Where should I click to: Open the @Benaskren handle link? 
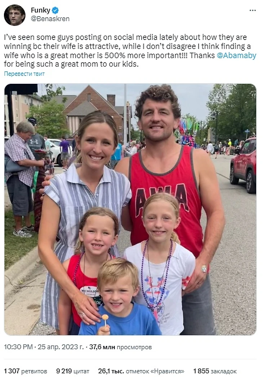coord(50,19)
